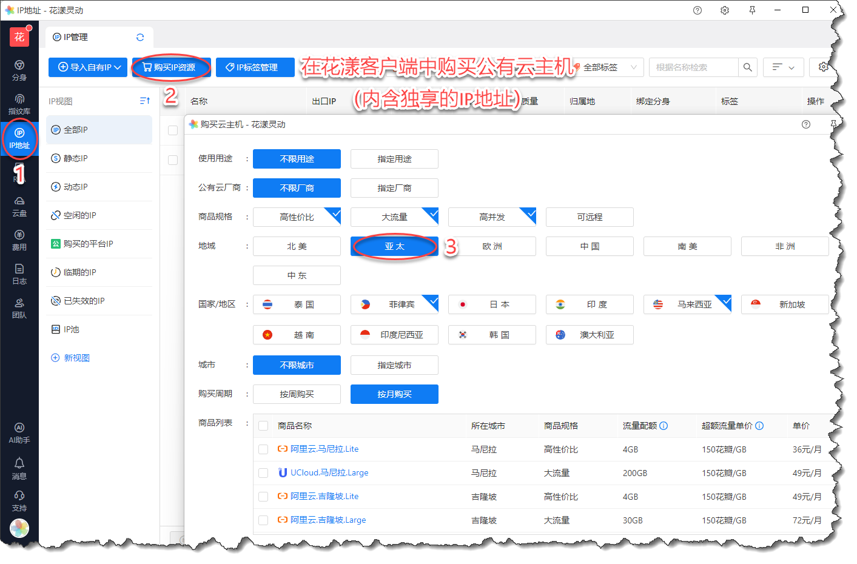Select the 北美 region
Screen dimensions: 857x564
[297, 246]
